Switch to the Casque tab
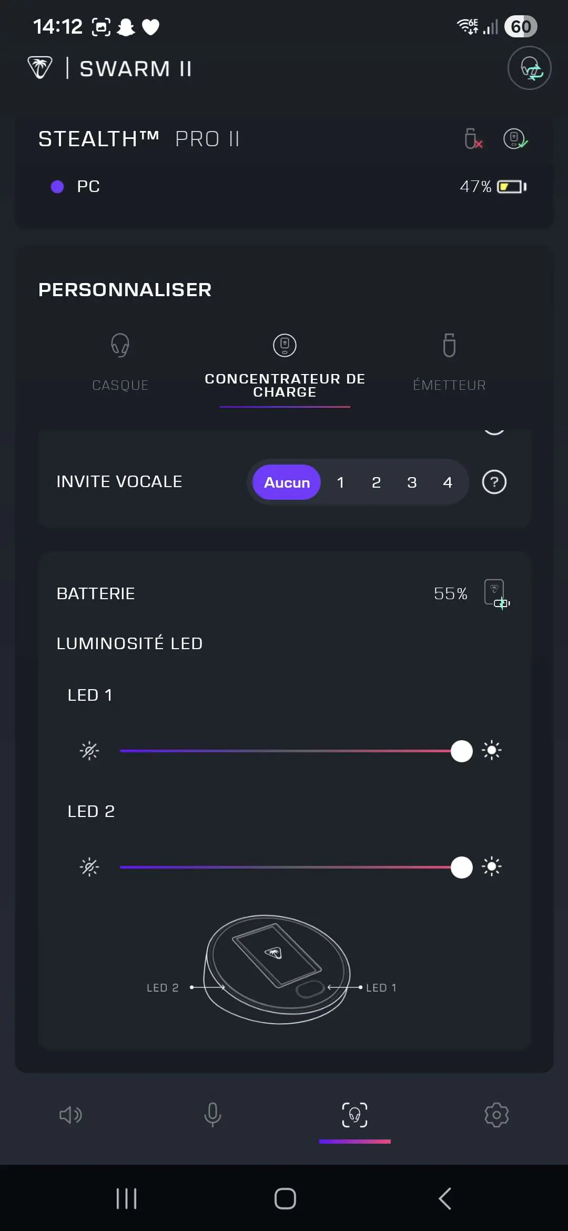 120,363
